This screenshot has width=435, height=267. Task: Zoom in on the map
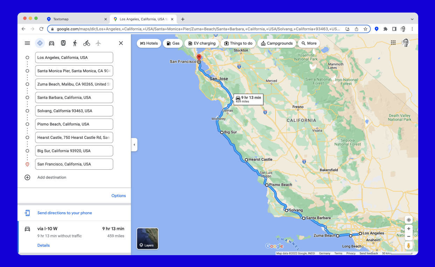point(409,229)
